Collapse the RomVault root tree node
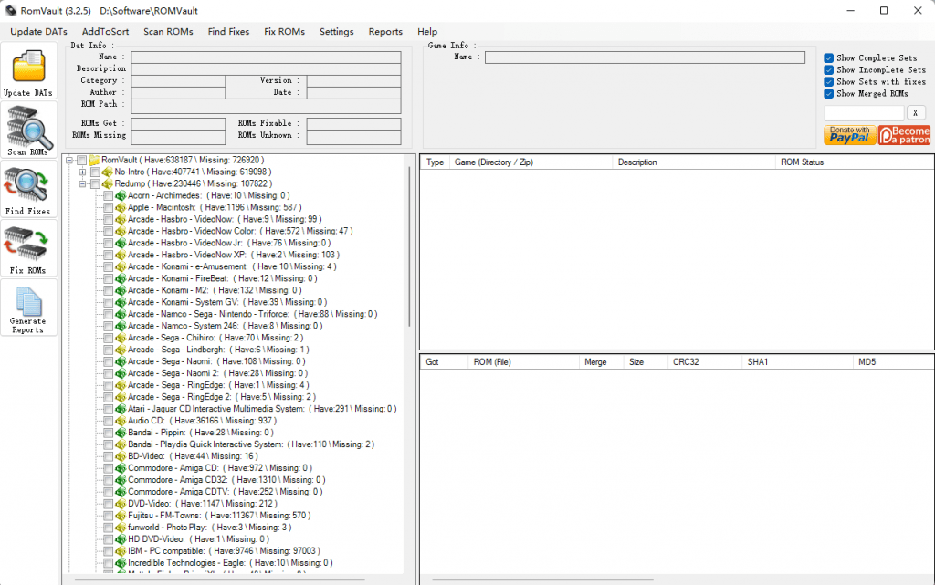Image resolution: width=935 pixels, height=585 pixels. tap(69, 160)
